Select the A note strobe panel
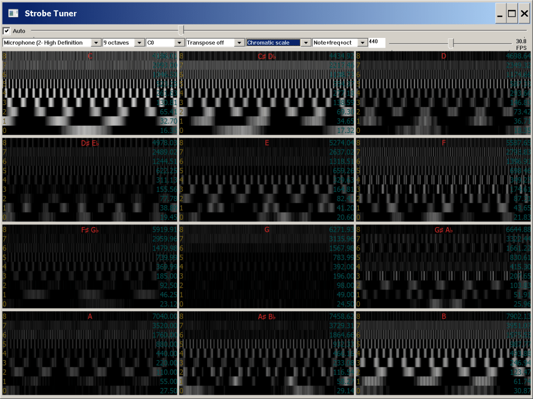 [x=90, y=352]
